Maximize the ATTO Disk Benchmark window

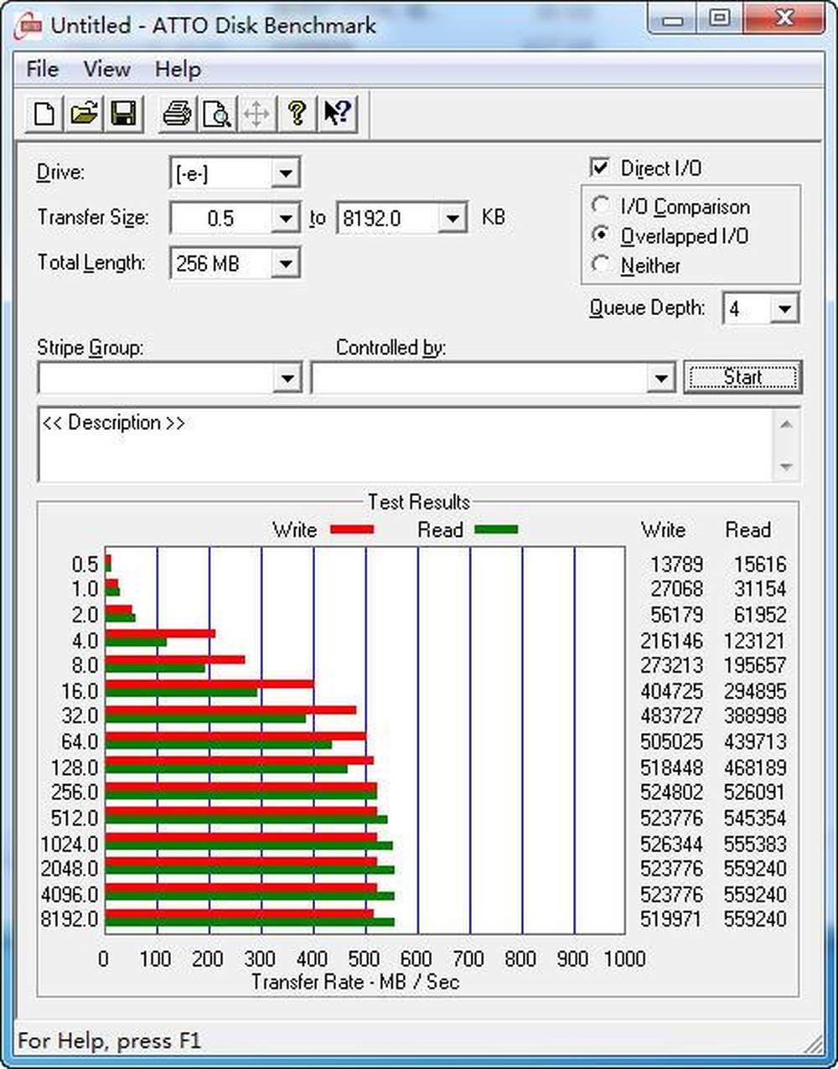tap(720, 20)
